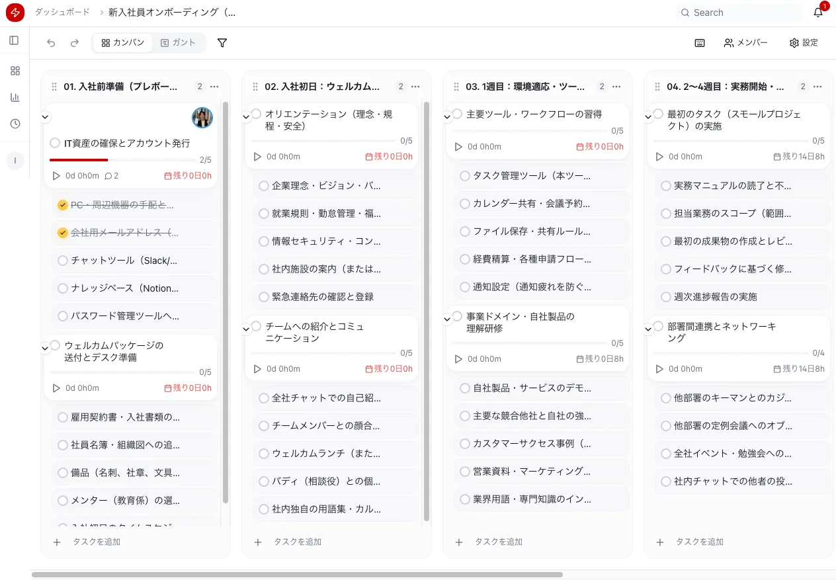The width and height of the screenshot is (836, 580).
Task: Click progress bar on オリエンテーション card
Action: pos(323,141)
